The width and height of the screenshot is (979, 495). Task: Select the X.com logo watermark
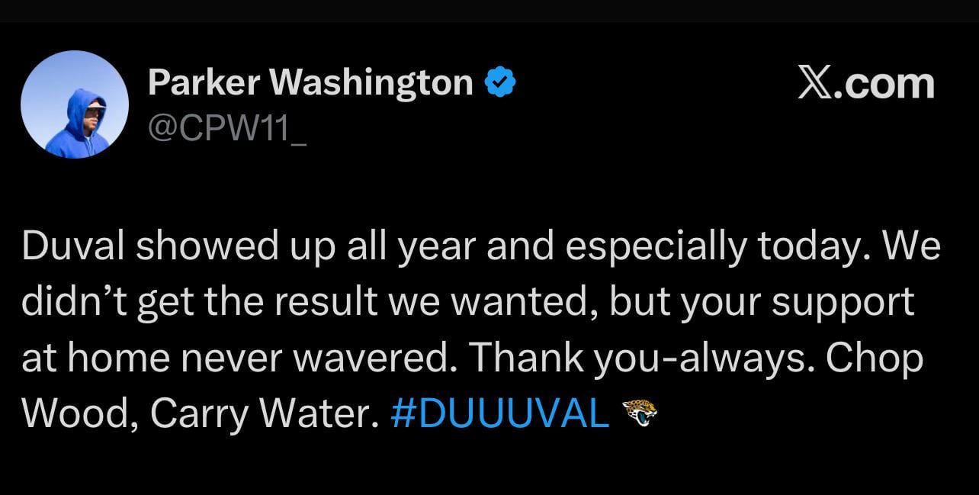click(865, 83)
